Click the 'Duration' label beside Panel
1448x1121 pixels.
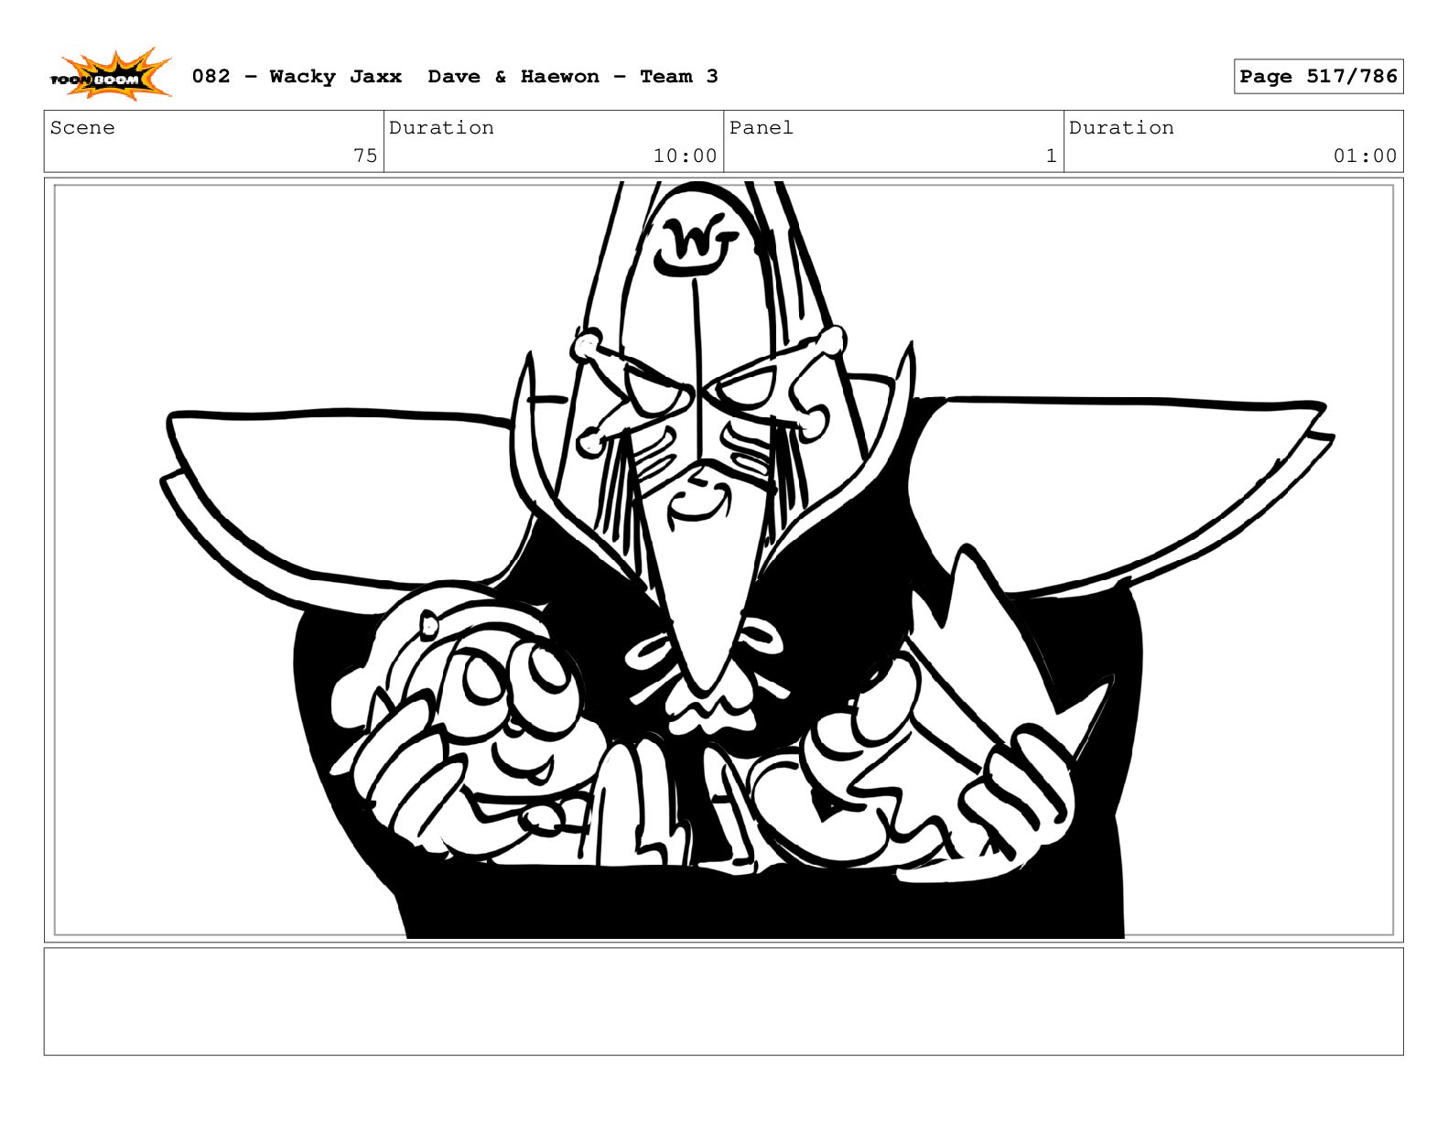[1121, 128]
